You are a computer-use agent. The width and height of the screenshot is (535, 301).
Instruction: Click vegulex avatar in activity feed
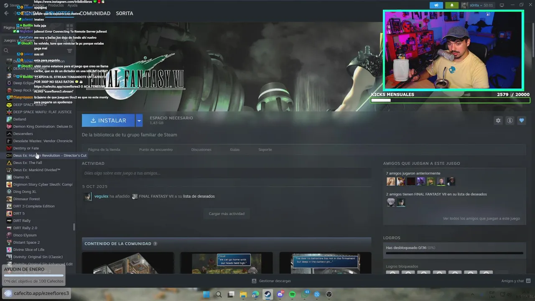[x=88, y=196]
